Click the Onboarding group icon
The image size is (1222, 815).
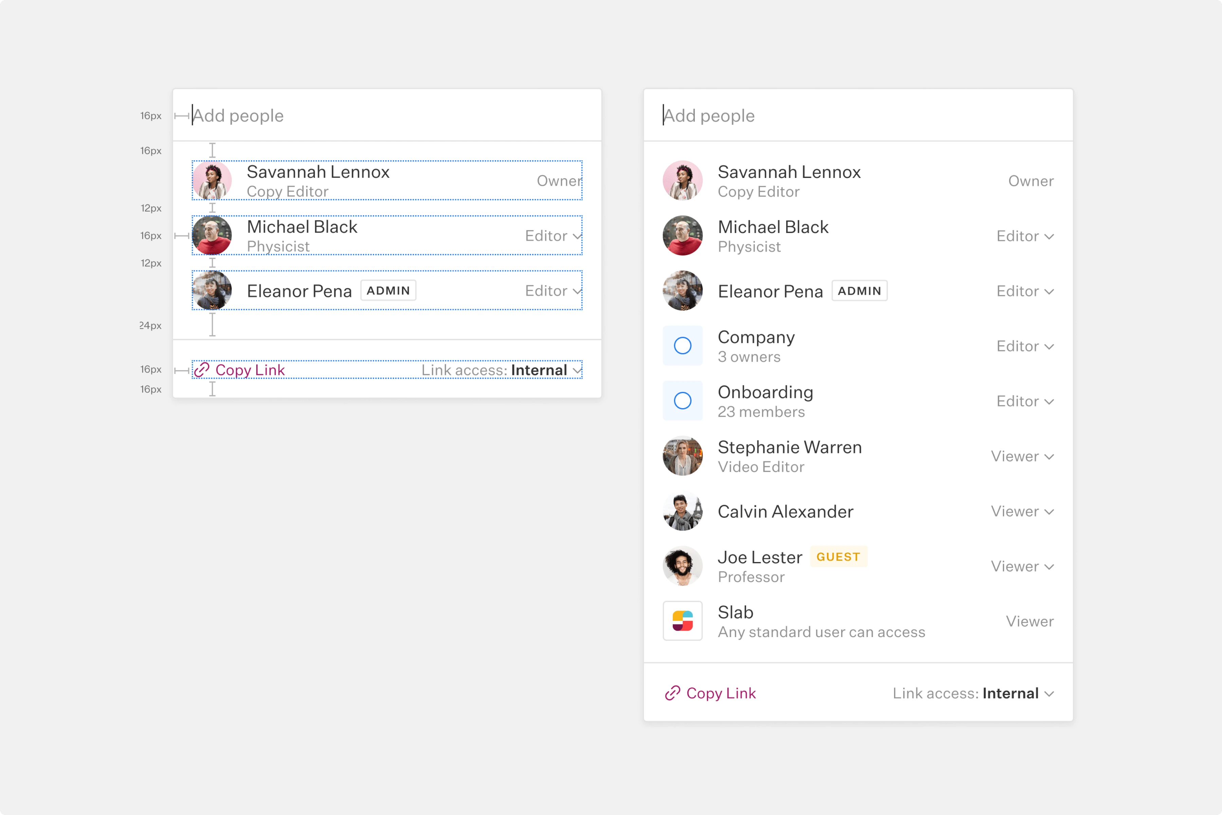[x=684, y=401]
